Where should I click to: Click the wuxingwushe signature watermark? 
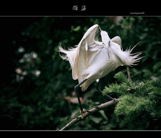[x=137, y=13]
